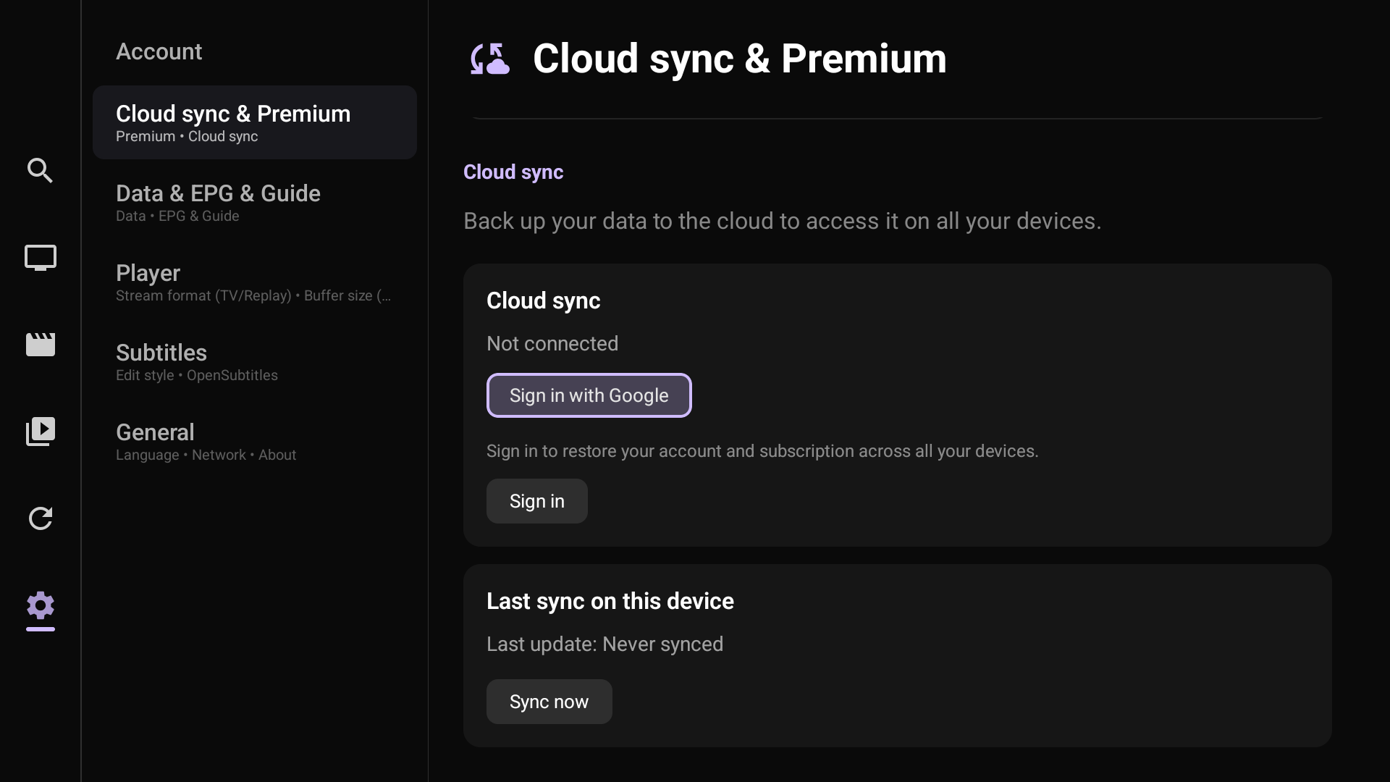Screen dimensions: 1390x782
Task: Select the Live TV monitor icon
Action: (41, 258)
